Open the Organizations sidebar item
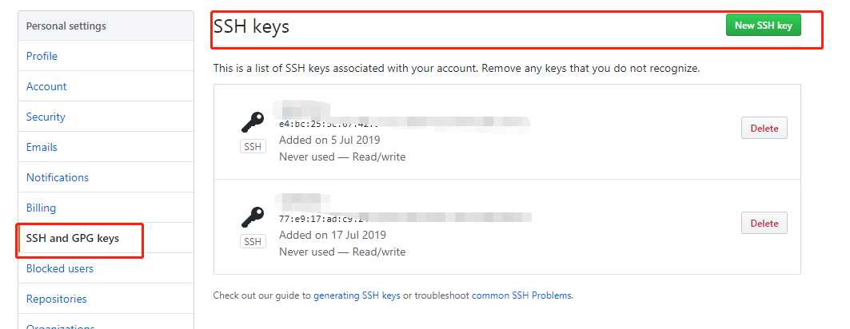This screenshot has height=329, width=850. click(60, 326)
